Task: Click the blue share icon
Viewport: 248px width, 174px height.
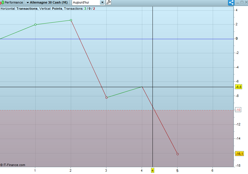Action: pos(231,3)
